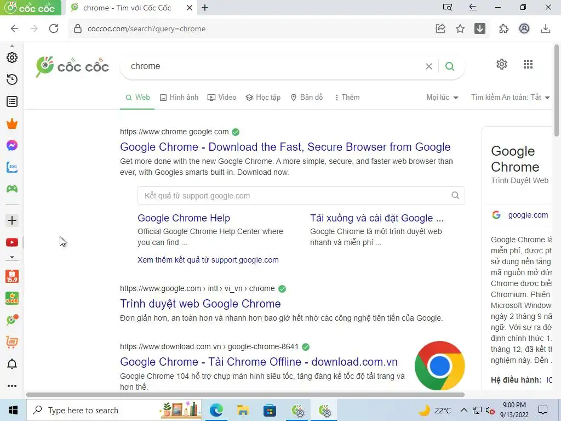Viewport: 561px width, 421px height.
Task: Open Tải Chrome Offline download.com.vn result
Action: click(259, 362)
